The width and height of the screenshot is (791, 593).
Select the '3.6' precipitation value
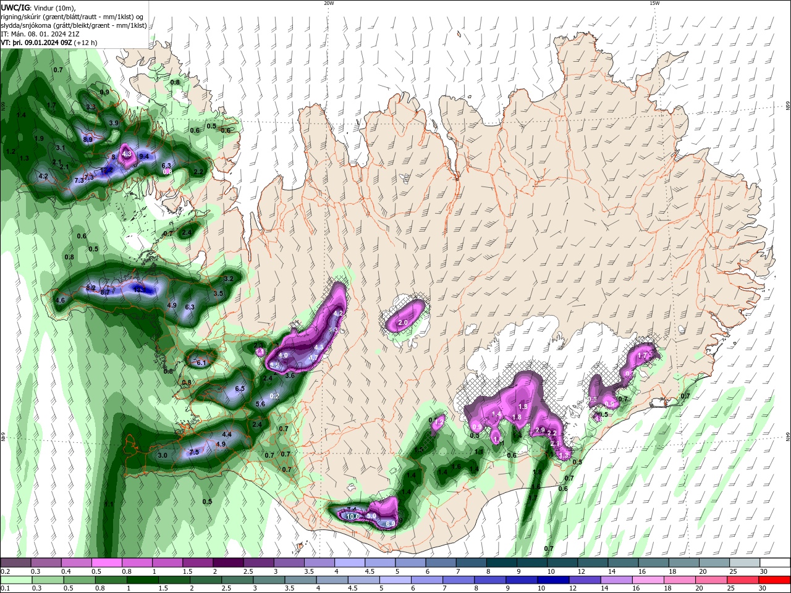289,376
